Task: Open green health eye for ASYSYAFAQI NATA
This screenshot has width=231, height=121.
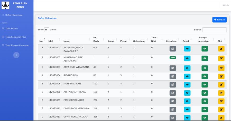Action: click(205, 49)
